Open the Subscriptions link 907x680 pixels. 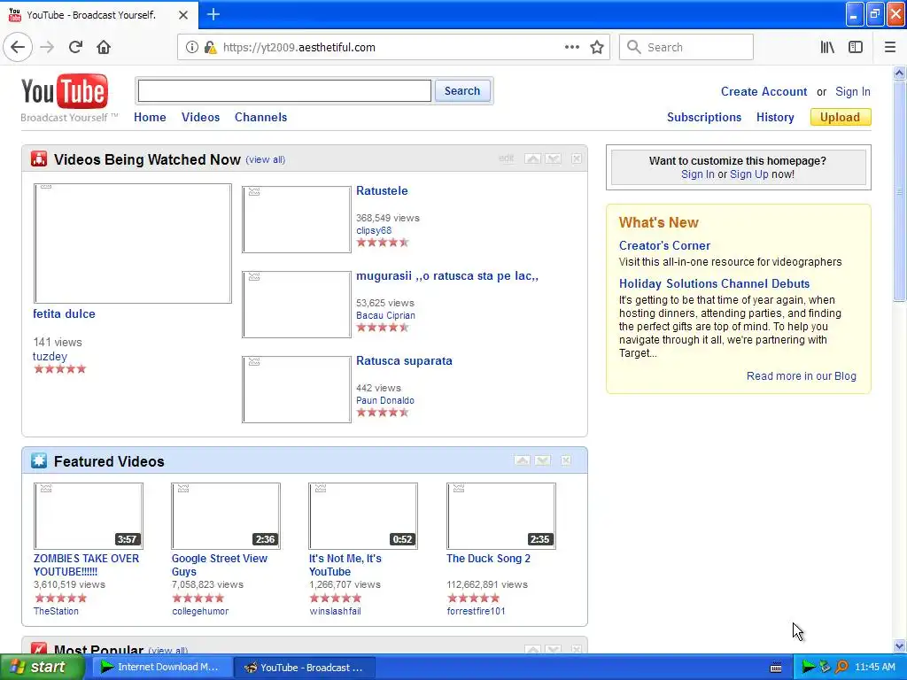click(704, 118)
